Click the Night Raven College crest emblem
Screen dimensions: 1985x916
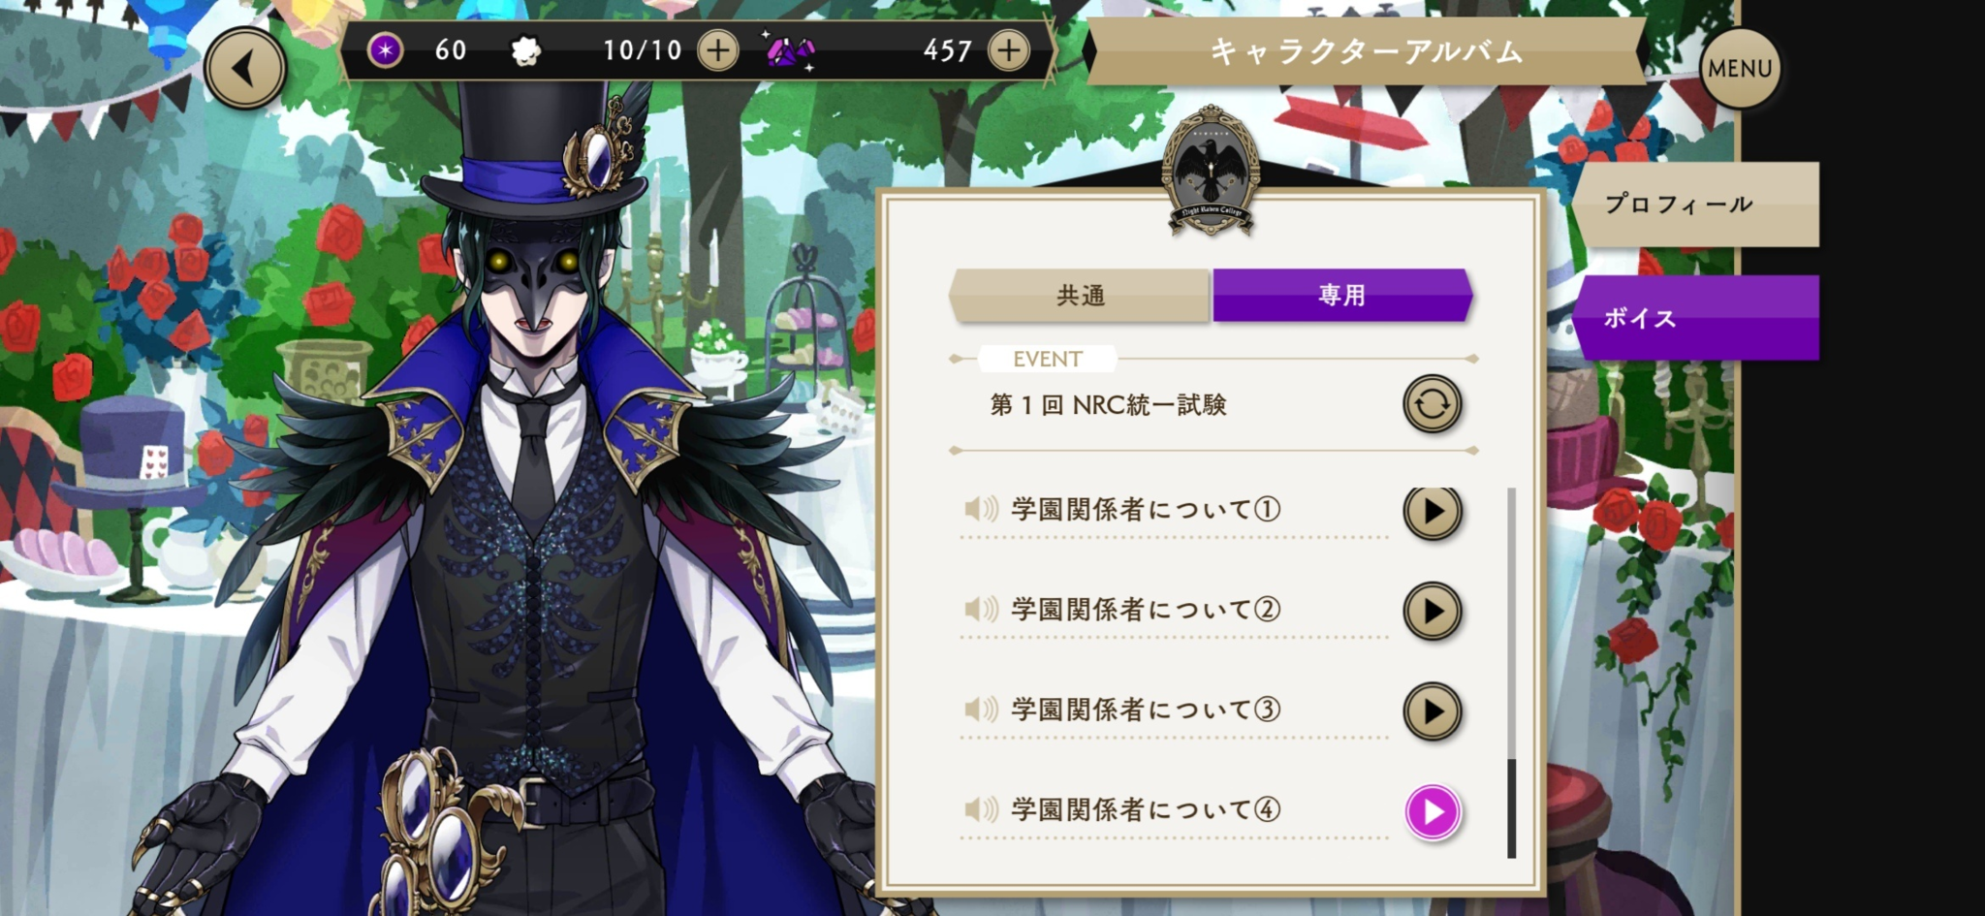tap(1211, 172)
